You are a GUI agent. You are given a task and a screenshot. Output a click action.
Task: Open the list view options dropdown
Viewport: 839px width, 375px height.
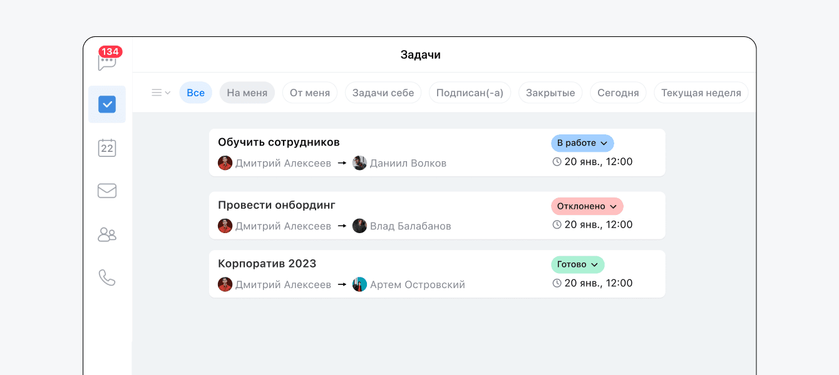tap(161, 92)
